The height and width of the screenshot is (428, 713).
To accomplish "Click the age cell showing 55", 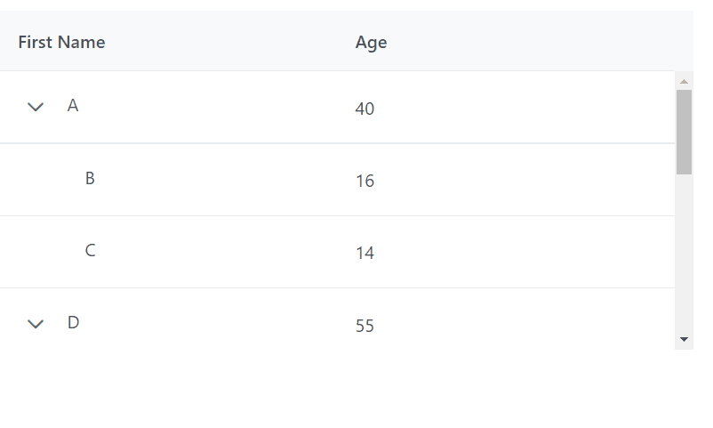I will click(x=365, y=326).
